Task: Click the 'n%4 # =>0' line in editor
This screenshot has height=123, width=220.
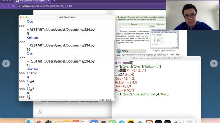Action: click(x=125, y=74)
